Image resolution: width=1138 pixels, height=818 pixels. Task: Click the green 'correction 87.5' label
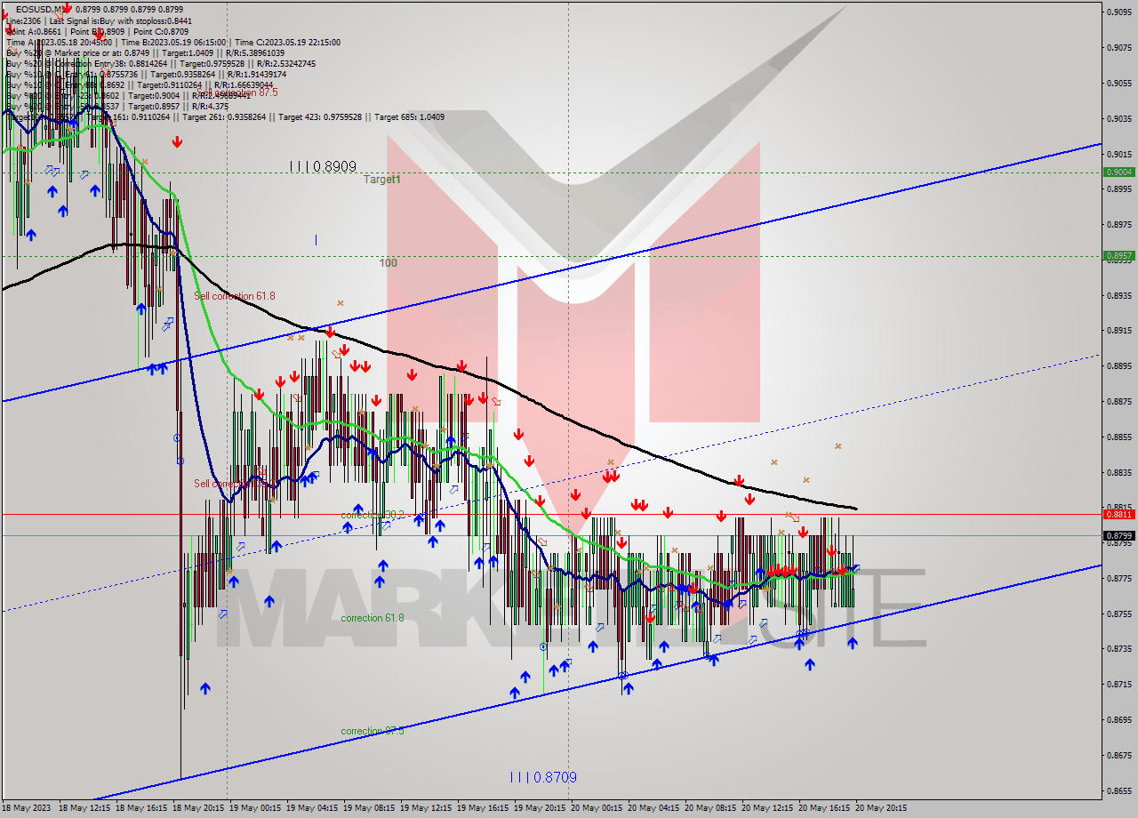point(372,731)
